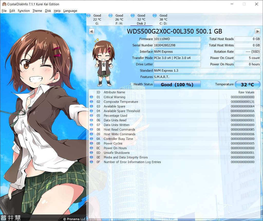Click the 32 °C temperature button

point(247,84)
